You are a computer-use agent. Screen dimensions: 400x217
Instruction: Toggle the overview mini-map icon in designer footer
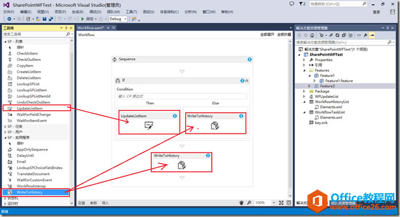[x=289, y=203]
